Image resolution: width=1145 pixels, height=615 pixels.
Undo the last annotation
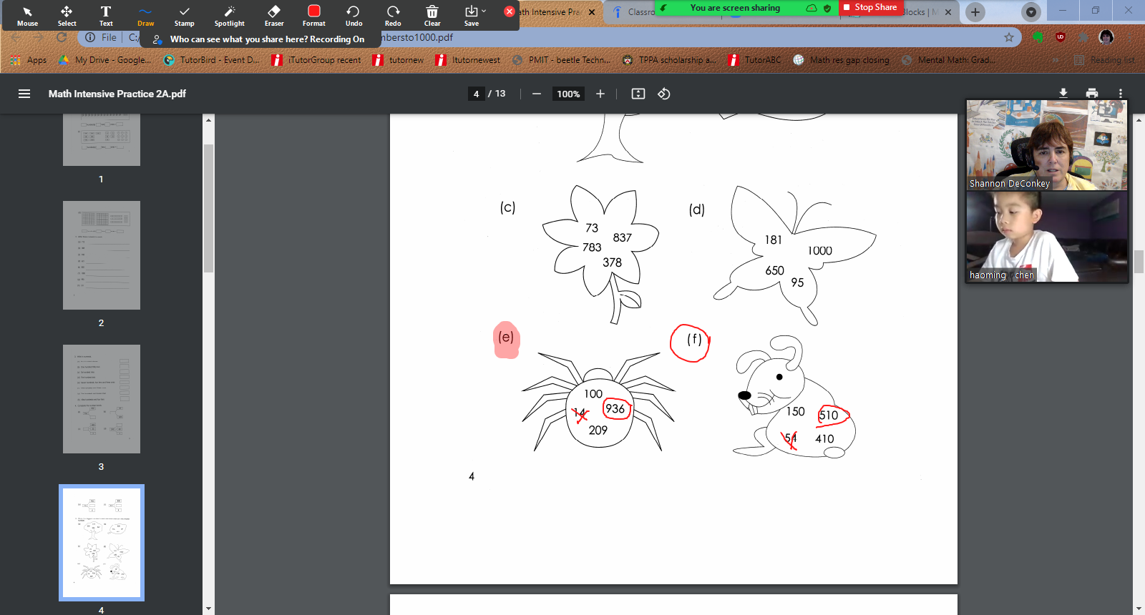tap(354, 16)
